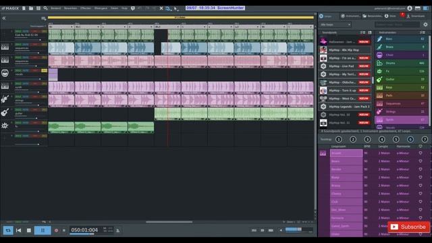This screenshot has height=243, width=432.
Task: Open second song part marker dropdown arrow
Action: coord(99,27)
